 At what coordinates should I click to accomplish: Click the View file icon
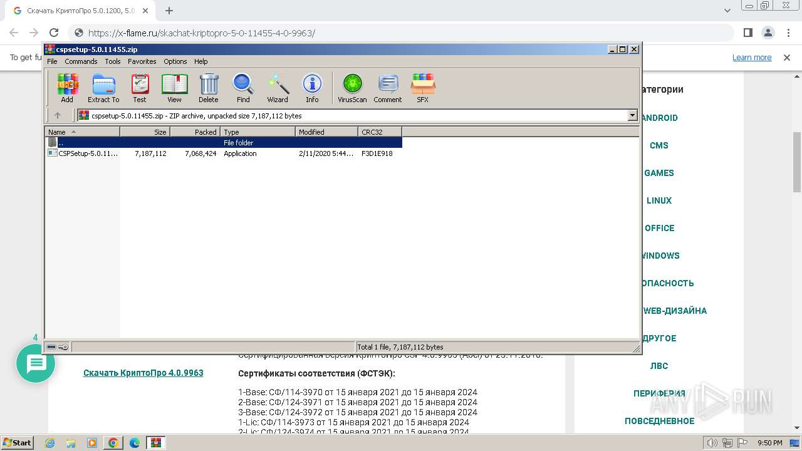[174, 88]
